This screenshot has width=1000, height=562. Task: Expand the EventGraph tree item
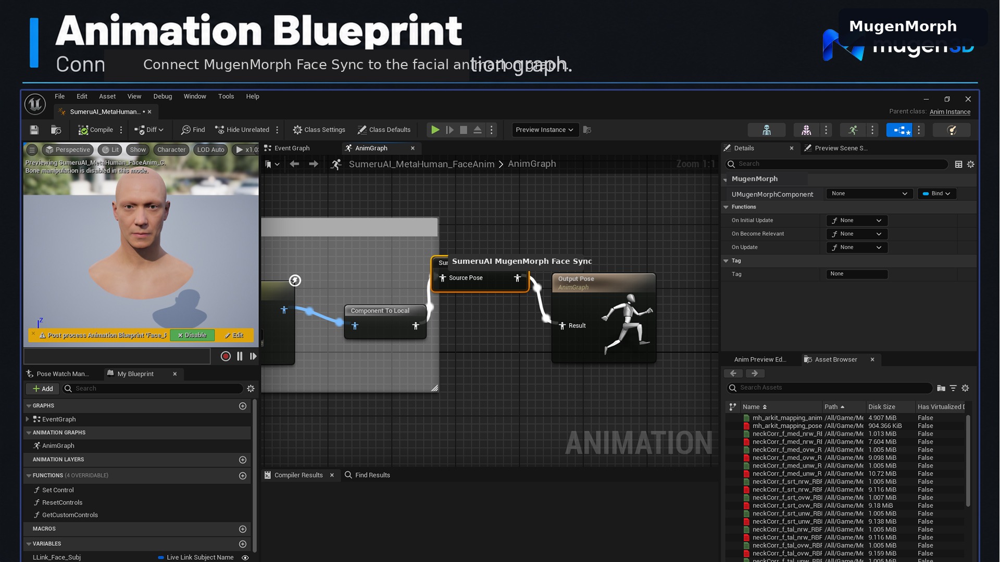point(28,419)
